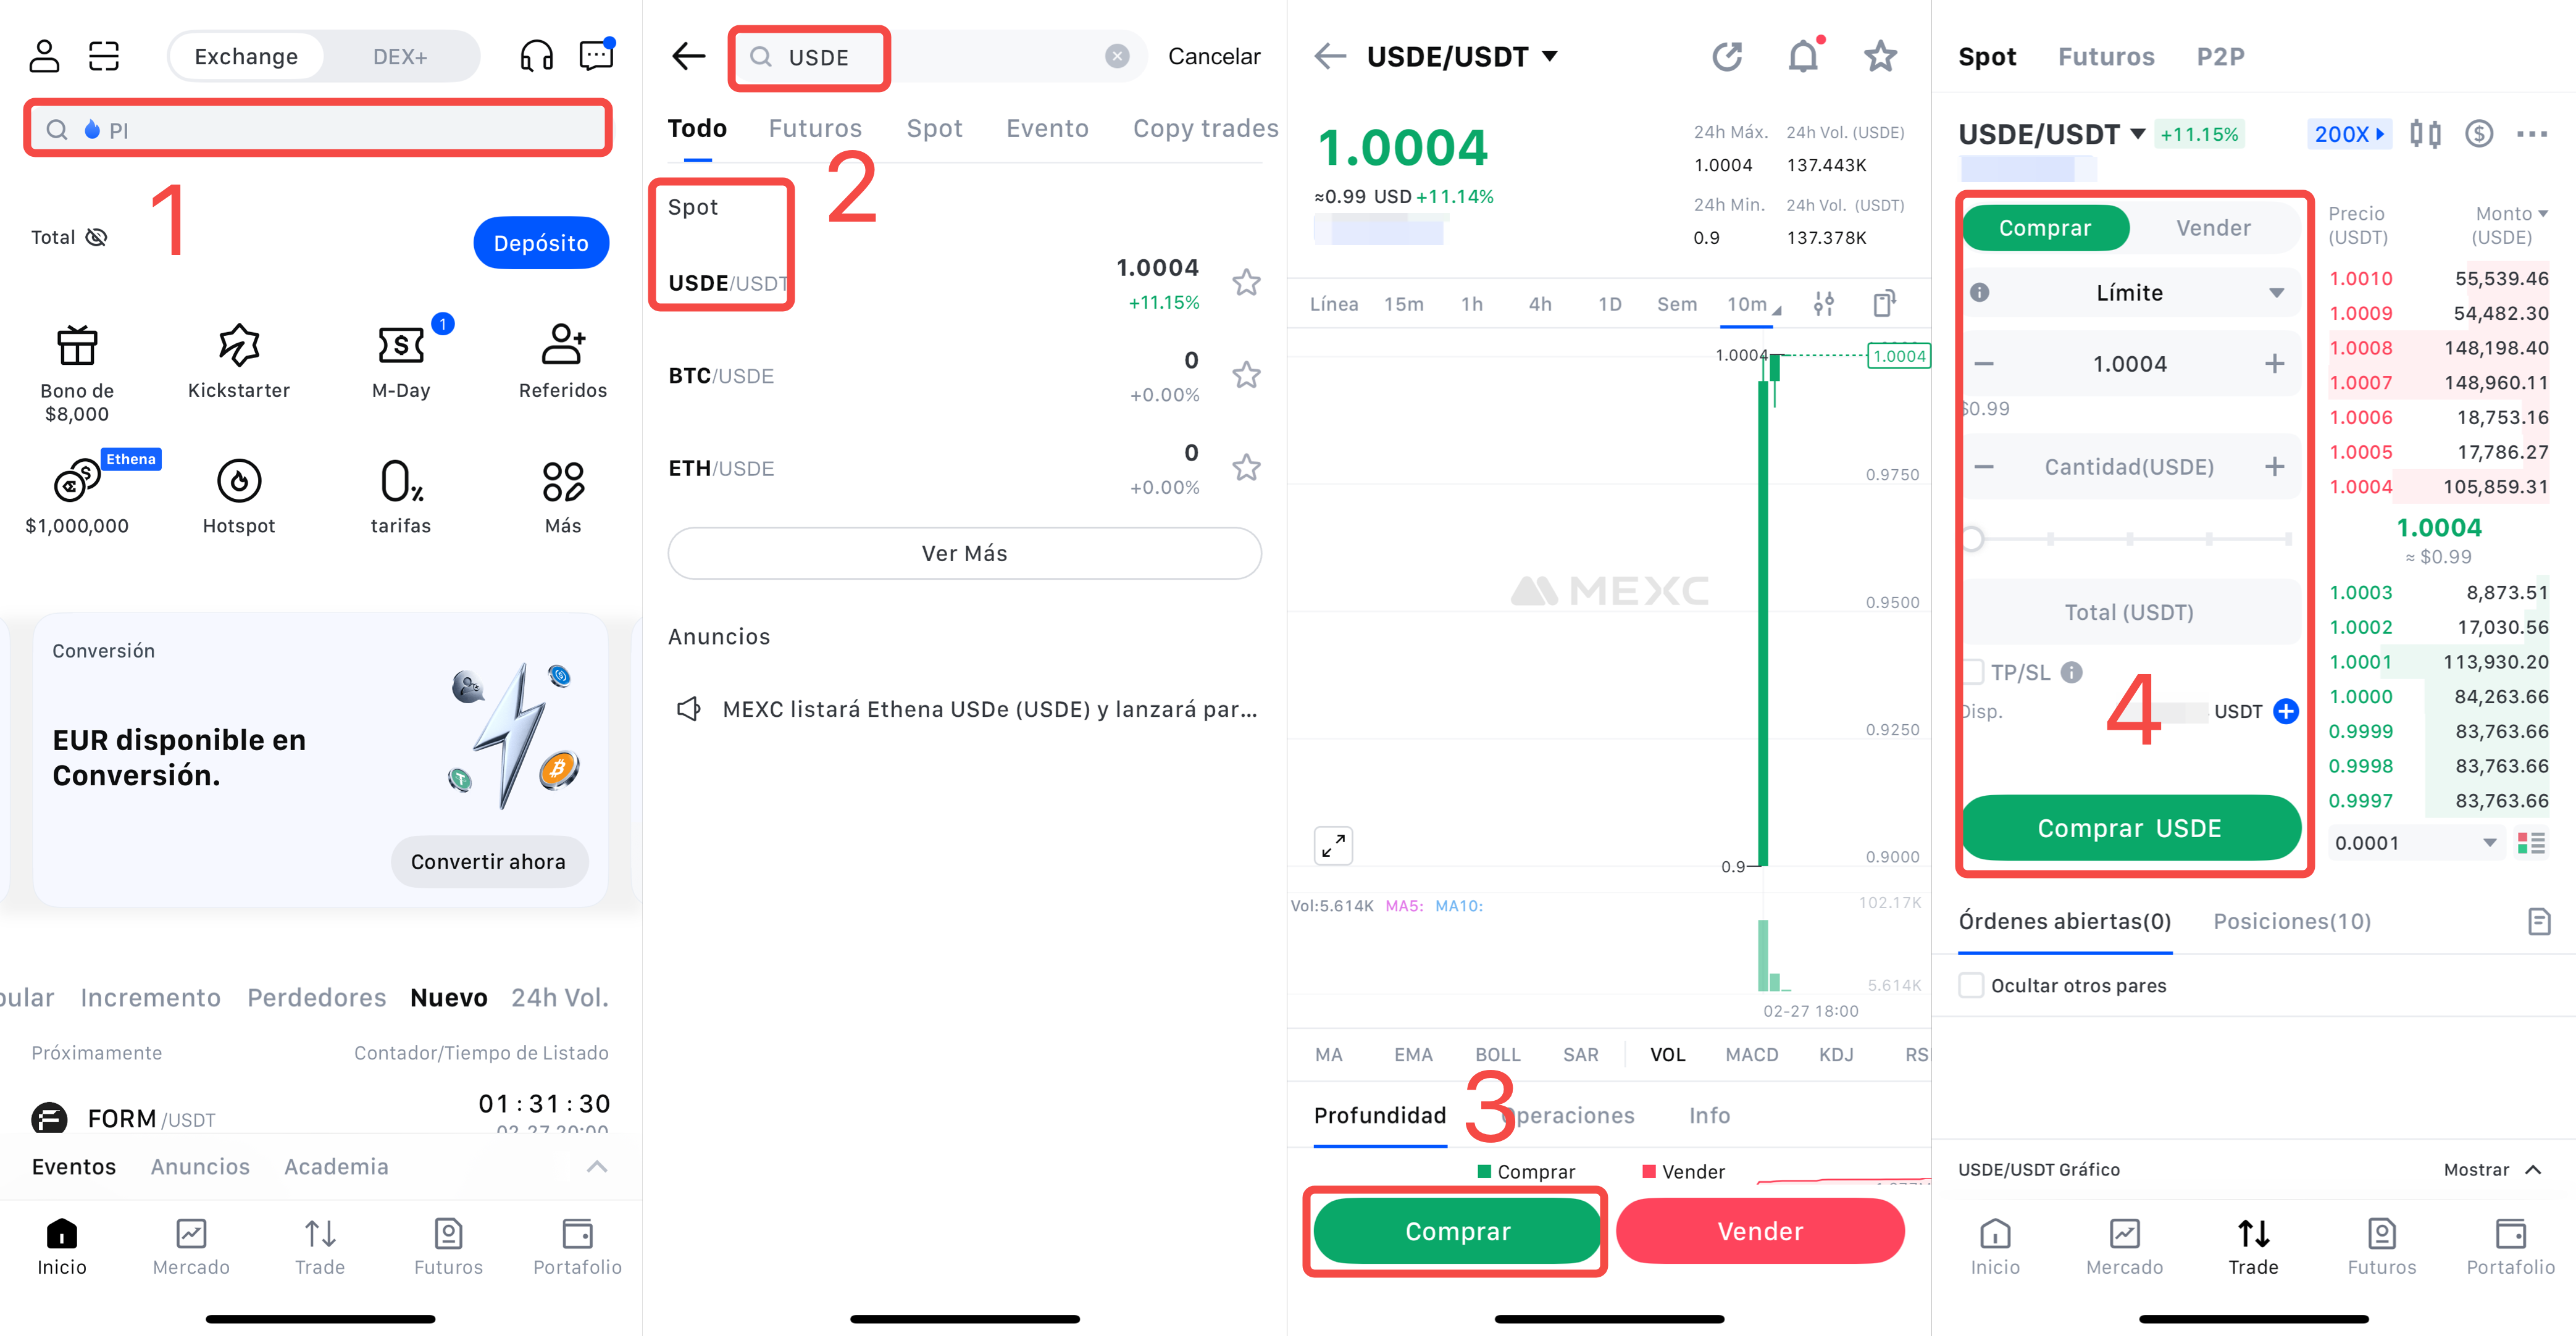Select the Vender tab in order panel
The width and height of the screenshot is (2576, 1336).
click(x=2213, y=228)
